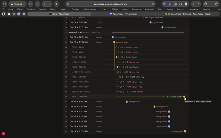Switch to all-agenttrace Slack channel tab
The image size is (221, 138).
click(188, 14)
